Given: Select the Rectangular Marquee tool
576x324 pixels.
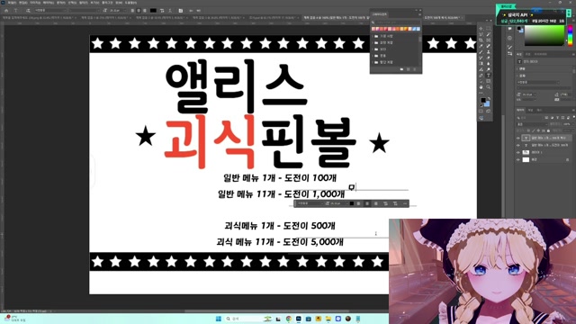Looking at the screenshot, I should [x=488, y=28].
